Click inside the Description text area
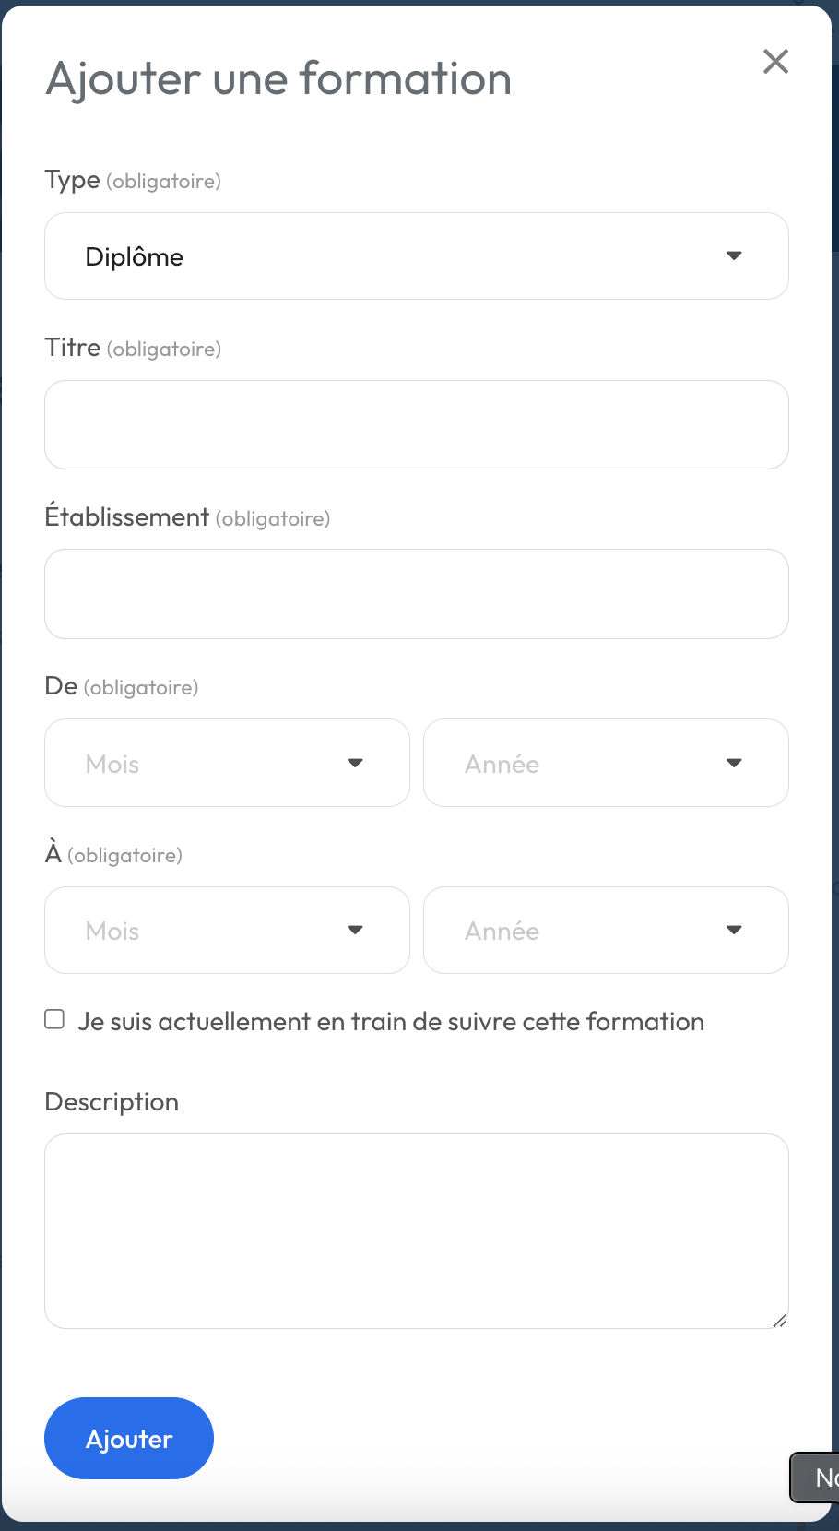 pos(416,1230)
